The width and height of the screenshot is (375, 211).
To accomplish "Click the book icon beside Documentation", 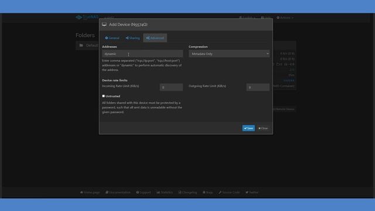I will (x=107, y=192).
